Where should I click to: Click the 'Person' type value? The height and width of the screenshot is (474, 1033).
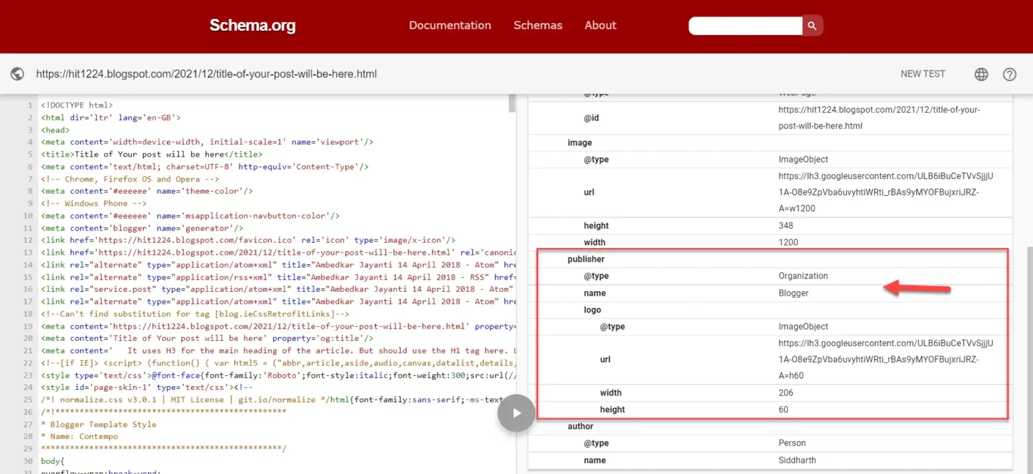[x=792, y=443]
